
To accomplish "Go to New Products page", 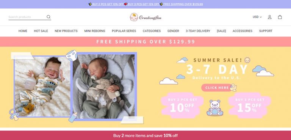I will pos(66,31).
